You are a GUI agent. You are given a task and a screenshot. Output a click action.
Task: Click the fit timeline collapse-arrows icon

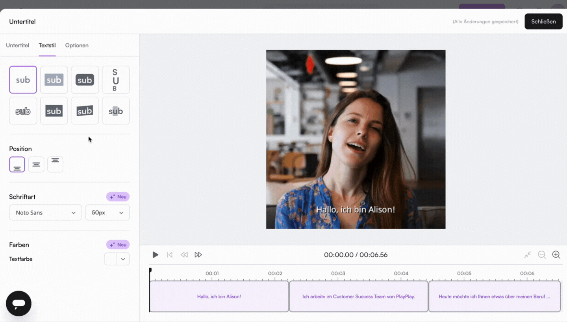pos(528,255)
